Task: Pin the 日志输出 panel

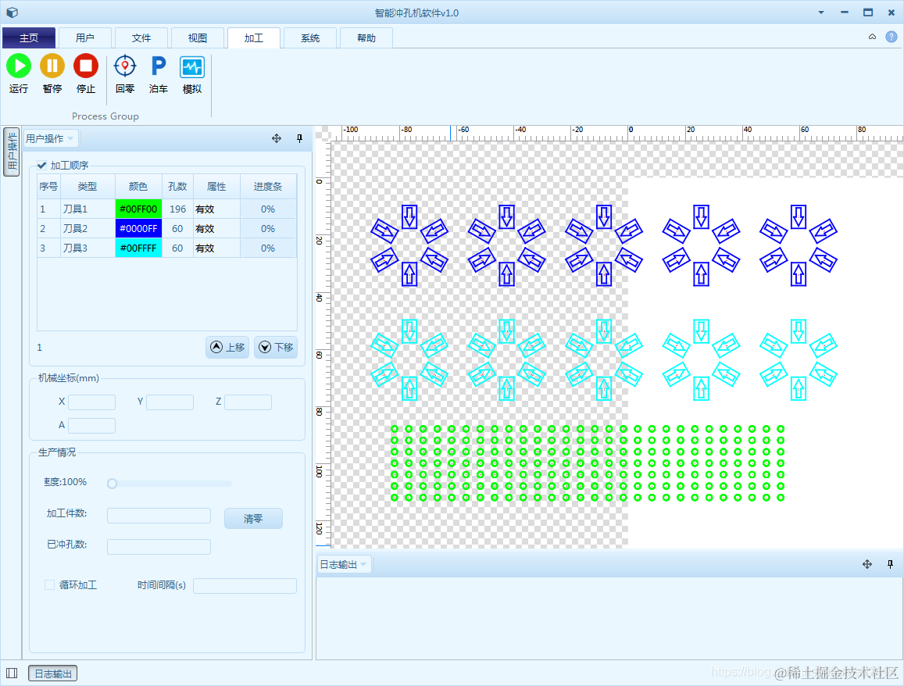Action: [890, 564]
